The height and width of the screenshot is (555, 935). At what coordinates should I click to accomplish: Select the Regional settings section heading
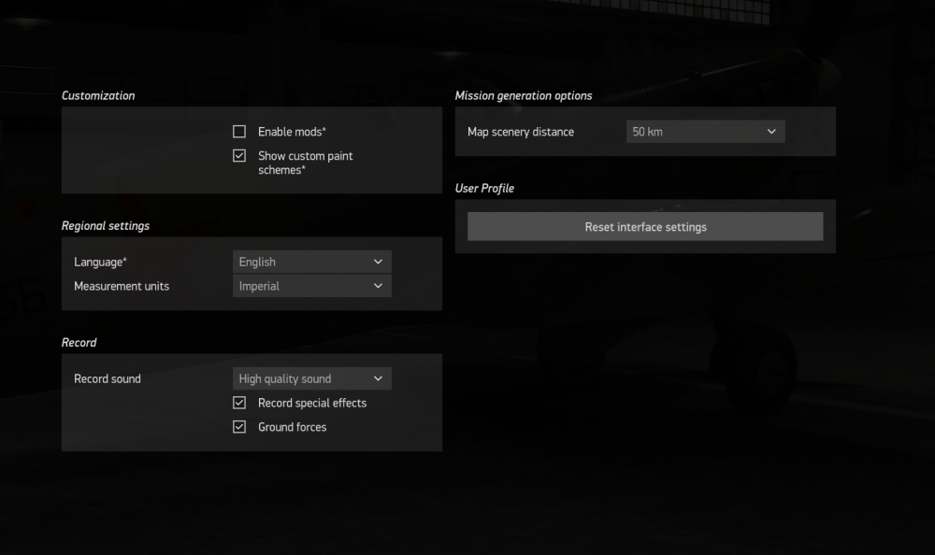[x=106, y=225]
